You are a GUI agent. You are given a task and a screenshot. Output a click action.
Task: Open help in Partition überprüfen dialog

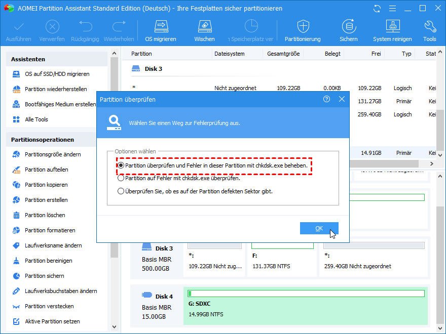(326, 99)
